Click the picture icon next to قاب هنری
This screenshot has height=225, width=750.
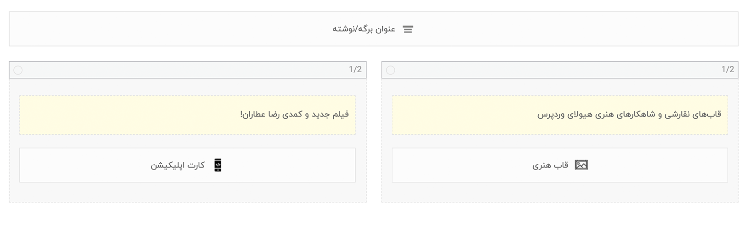(581, 165)
